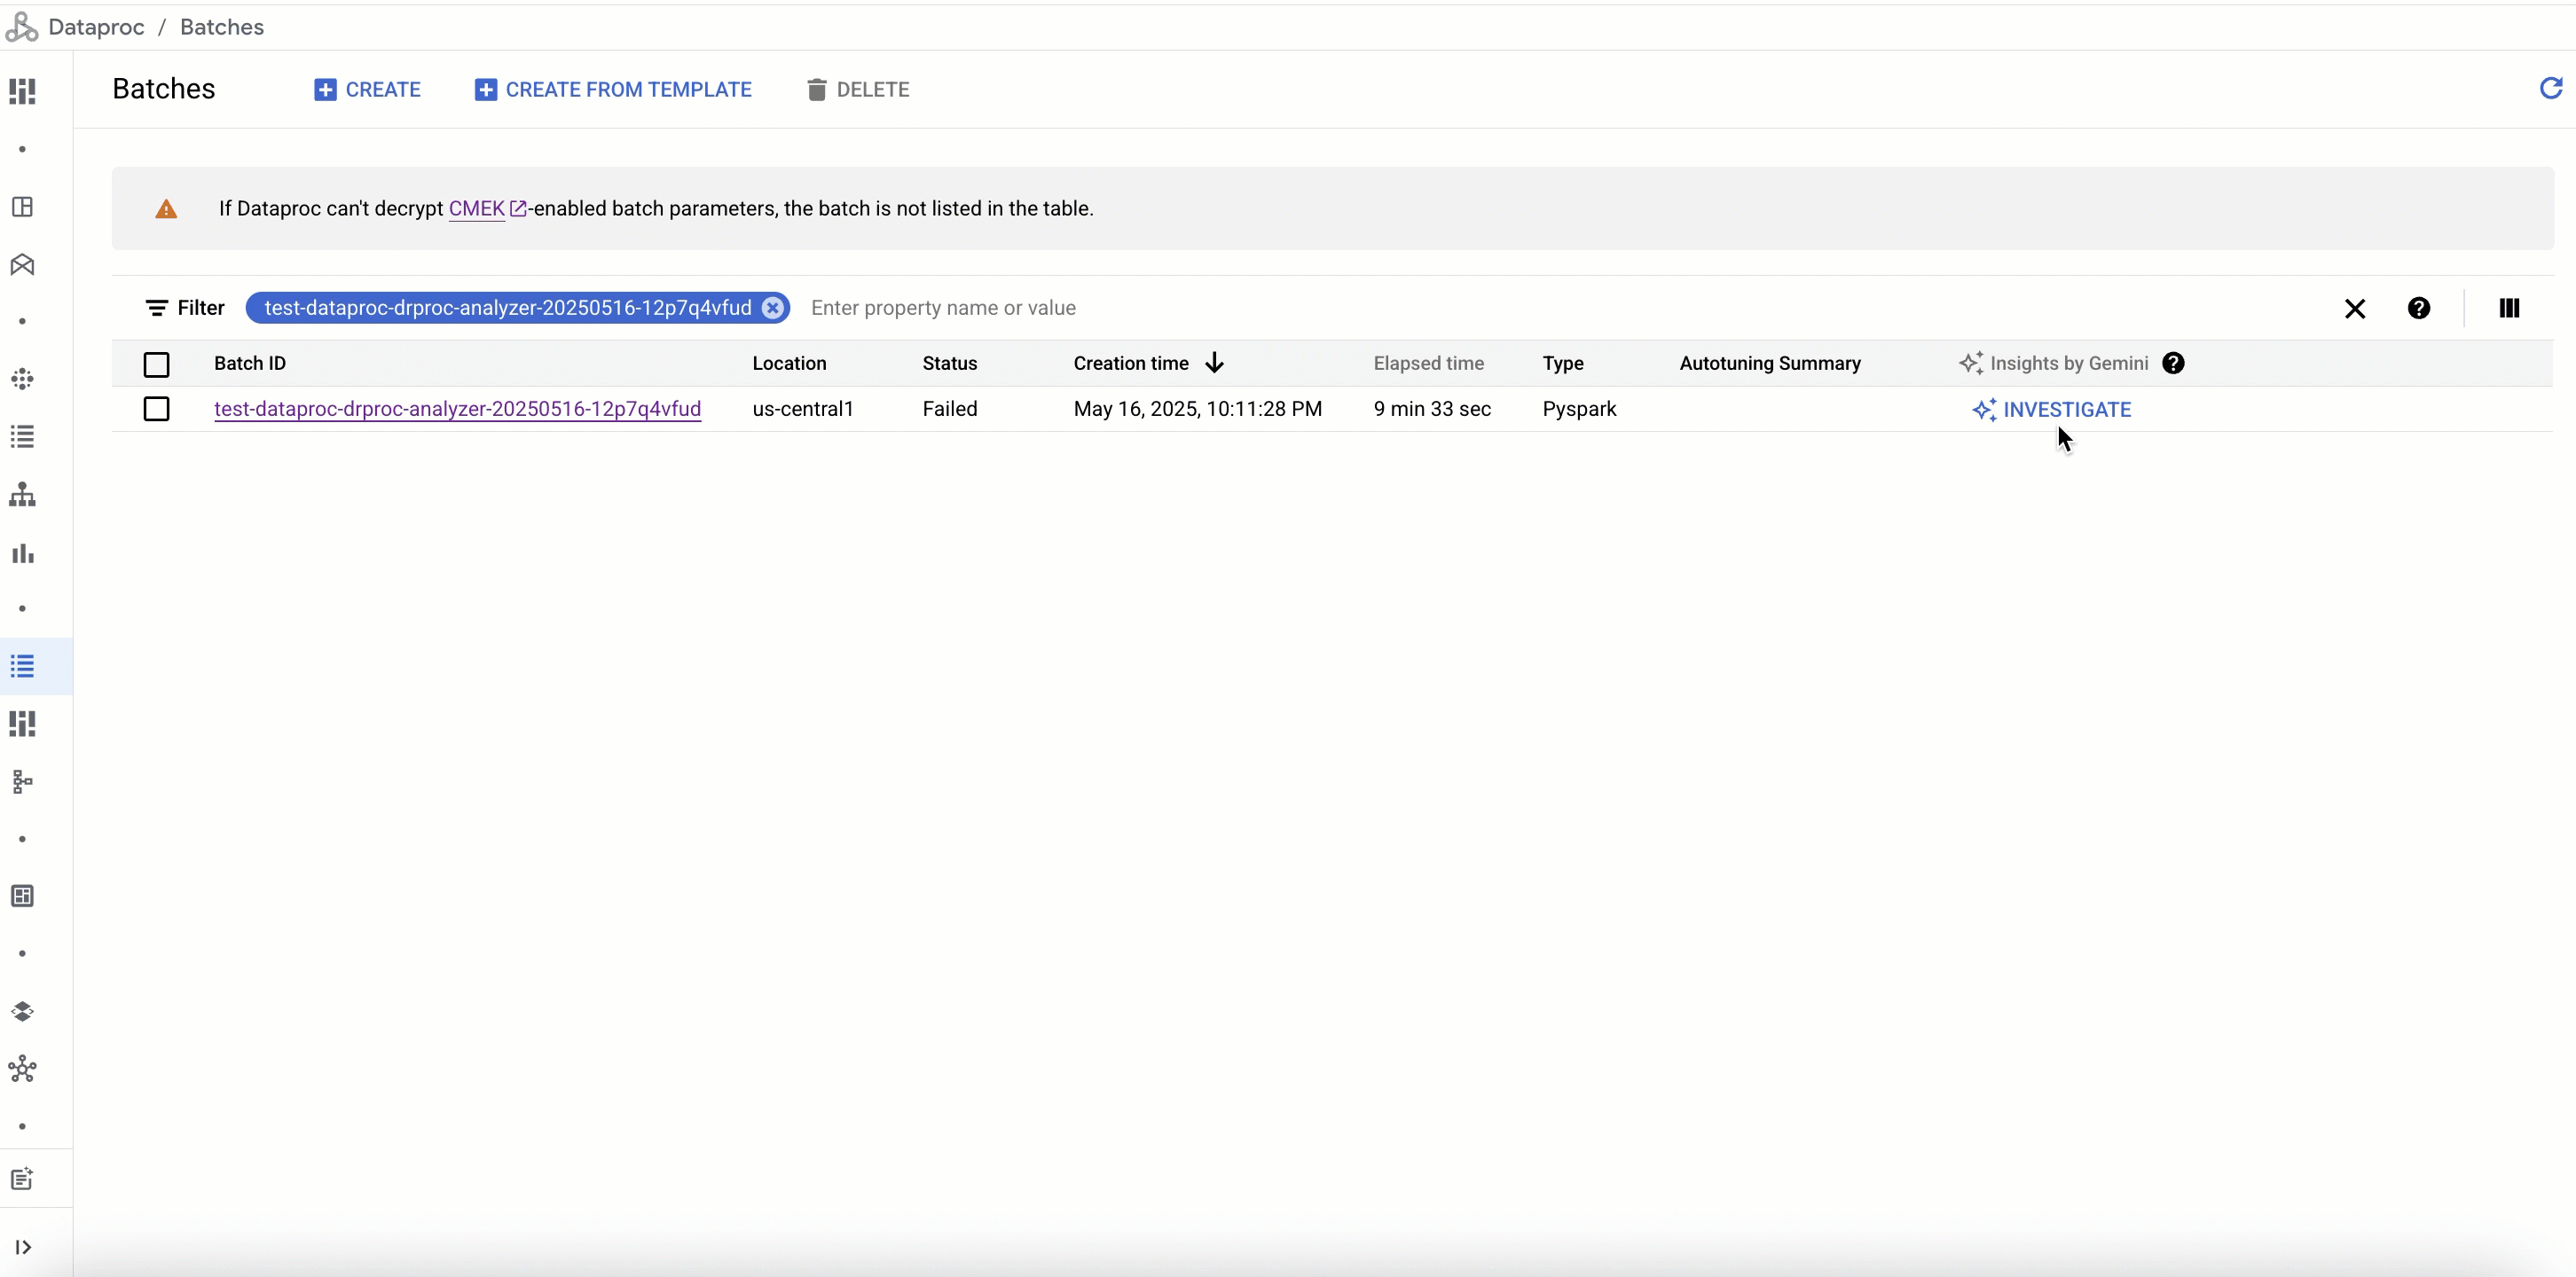Click the INVESTIGATE Gemini button

pos(2051,410)
